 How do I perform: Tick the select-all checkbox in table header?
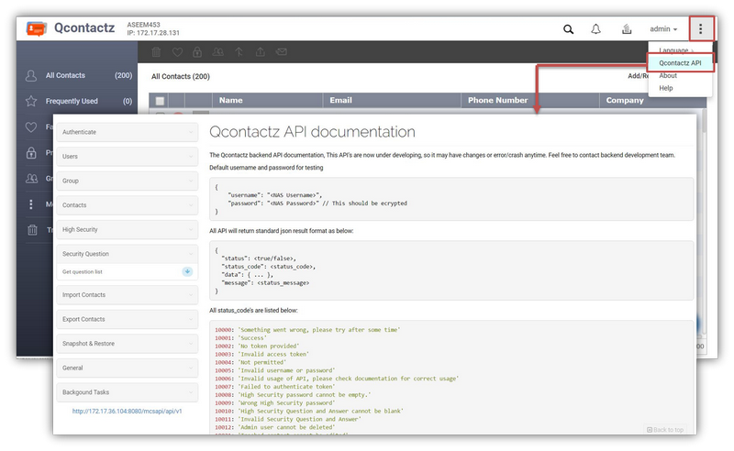[160, 101]
